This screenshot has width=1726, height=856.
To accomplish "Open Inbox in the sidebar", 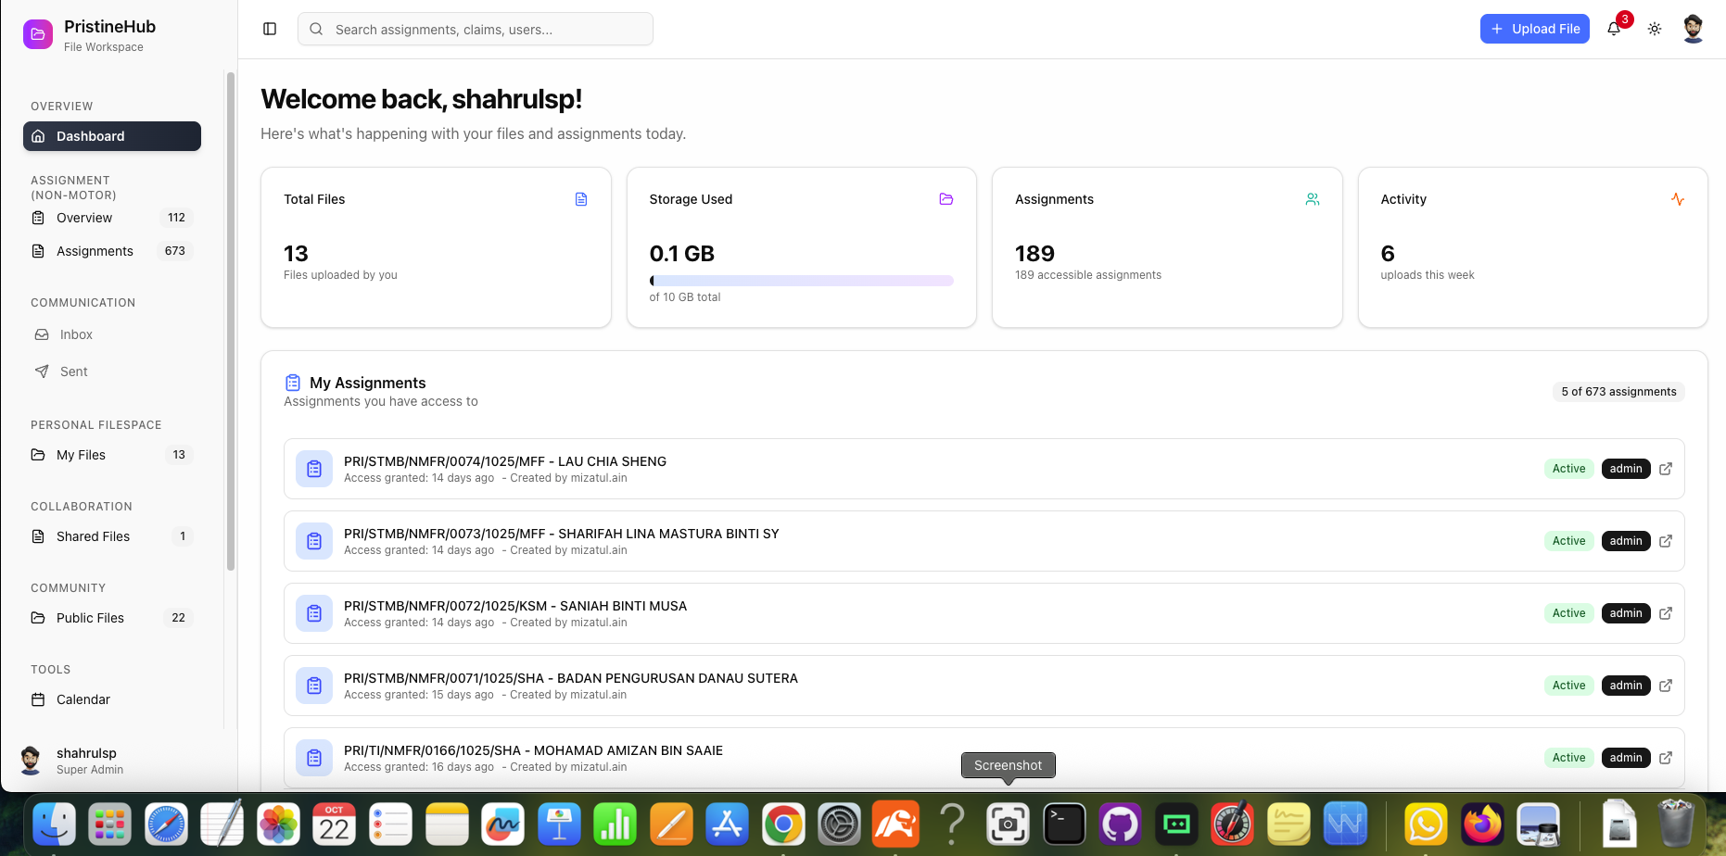I will point(76,334).
